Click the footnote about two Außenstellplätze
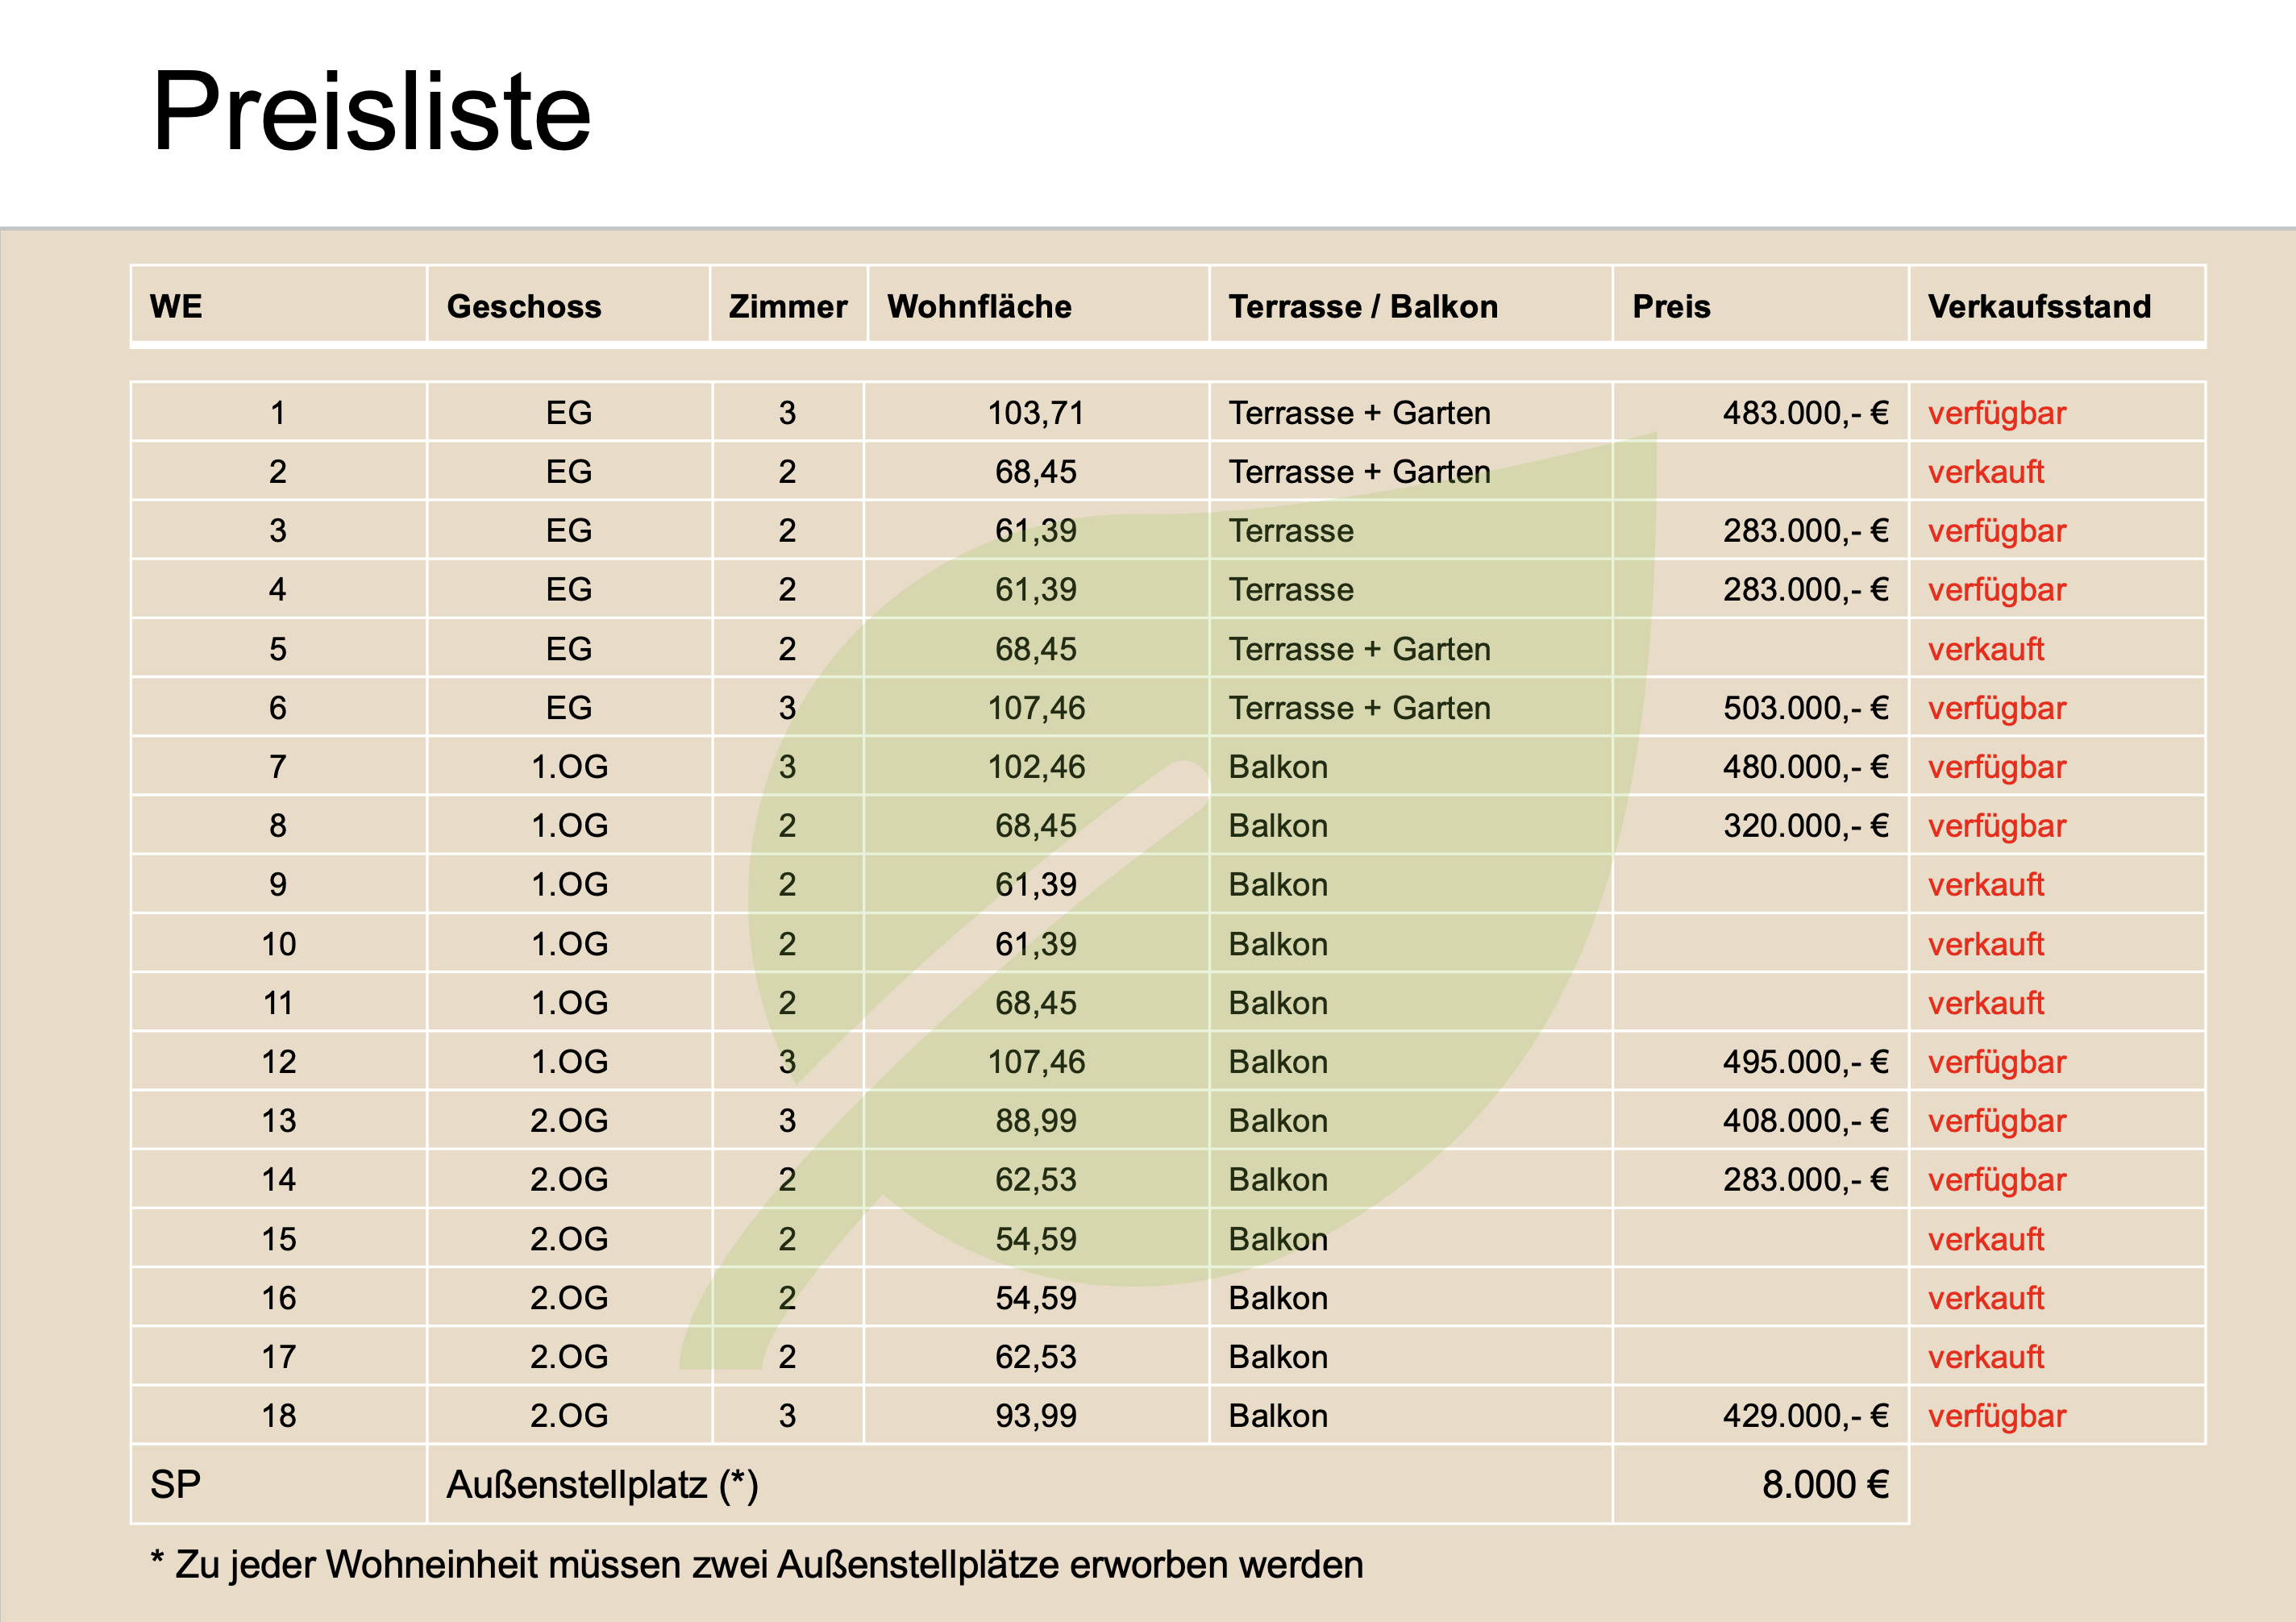Viewport: 2296px width, 1622px height. (757, 1565)
